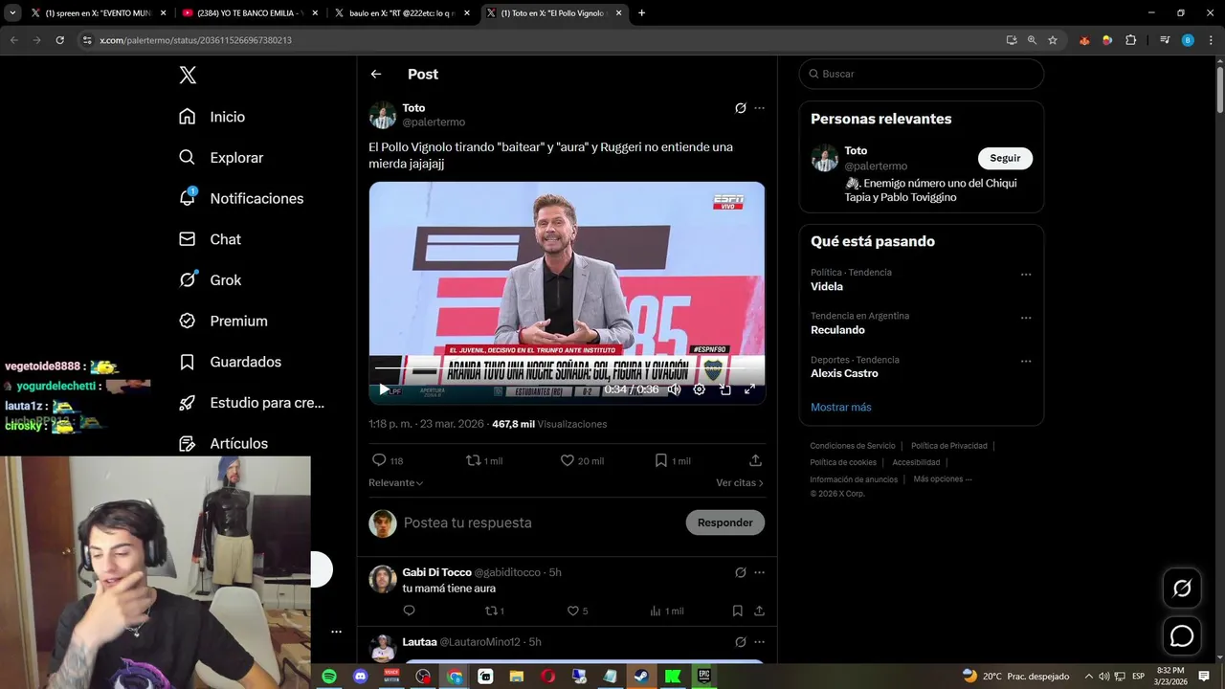Image resolution: width=1225 pixels, height=689 pixels.
Task: Switch to the baulo en X tab
Action: [x=401, y=13]
